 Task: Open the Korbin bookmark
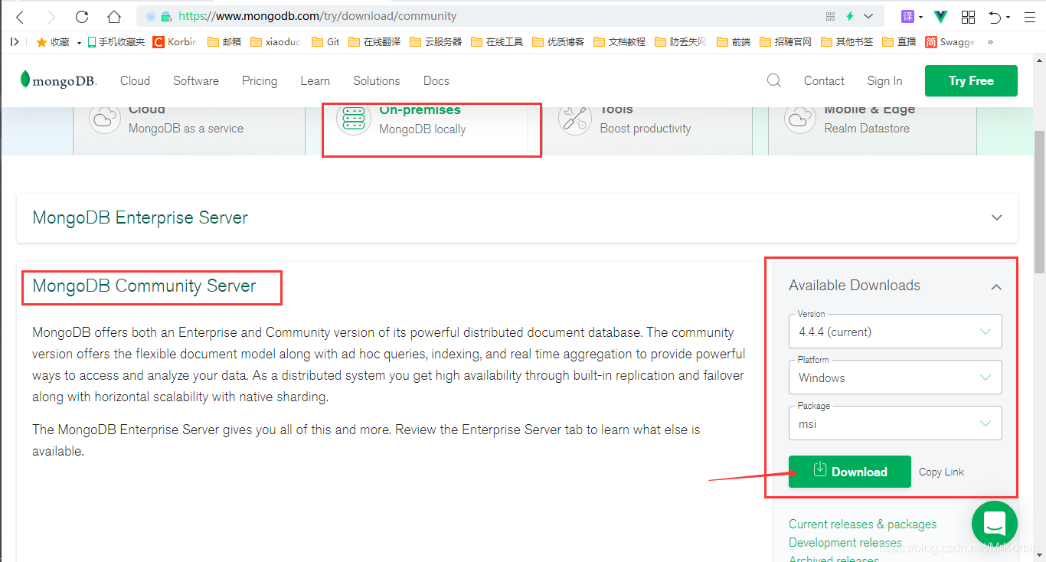pyautogui.click(x=175, y=42)
